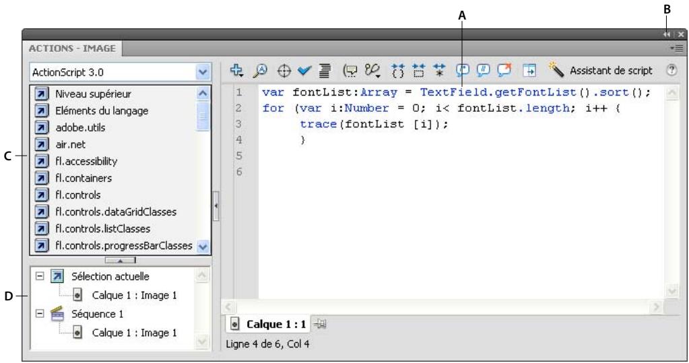Check syntax with the blue checkmark icon

click(304, 71)
